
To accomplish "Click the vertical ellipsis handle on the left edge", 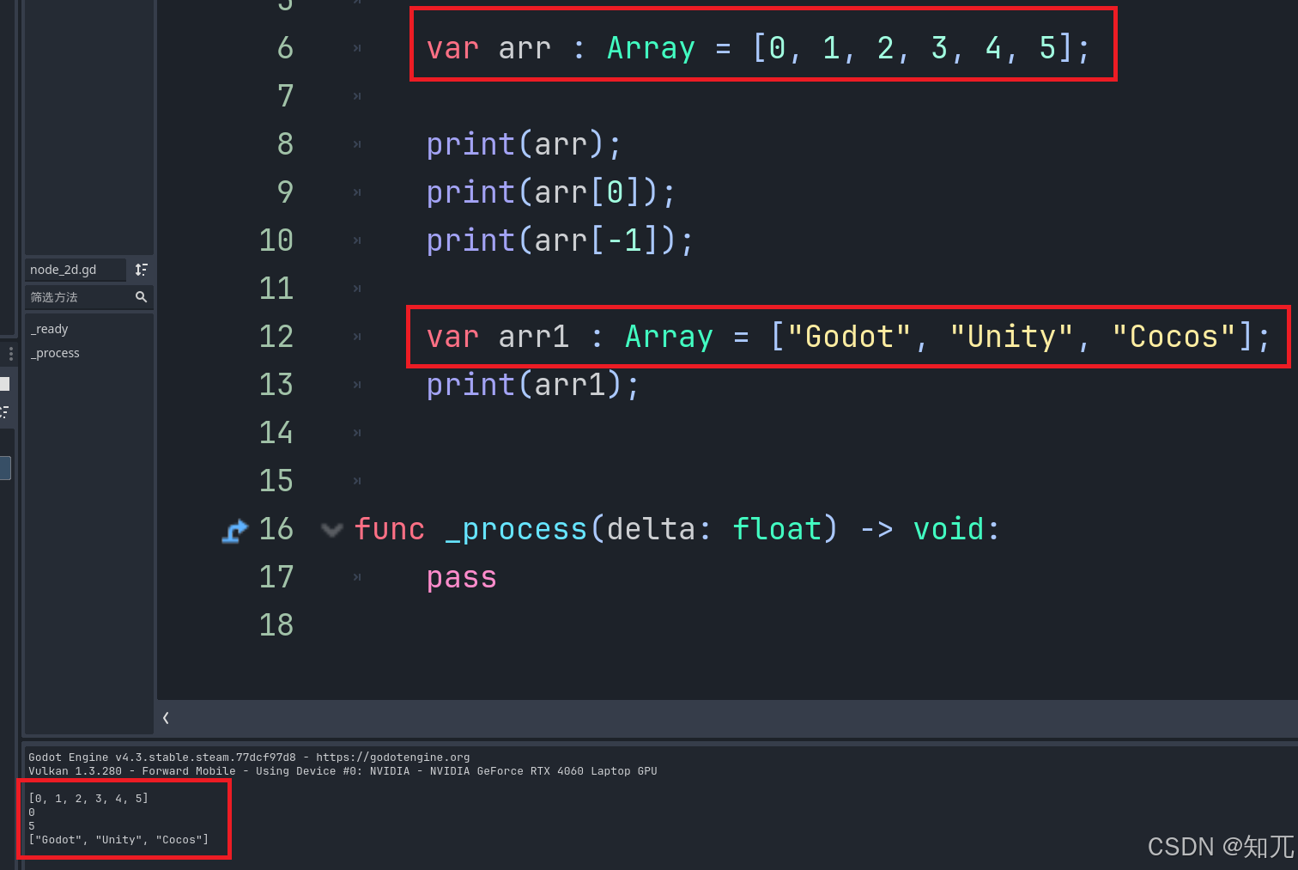I will 10,352.
